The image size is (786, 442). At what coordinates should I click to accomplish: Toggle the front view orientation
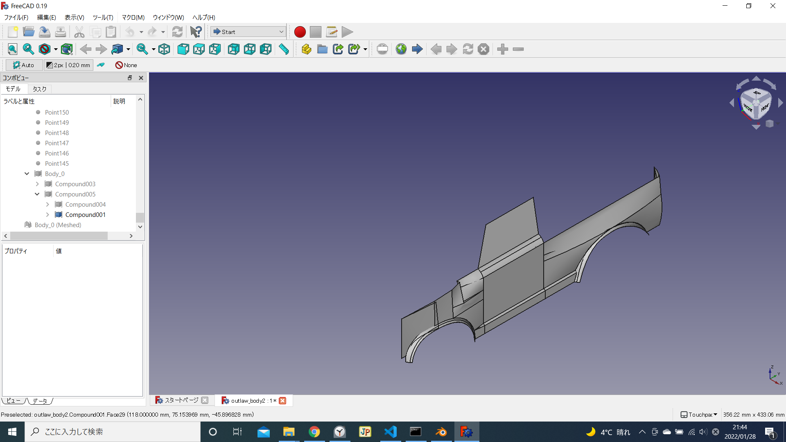point(183,49)
